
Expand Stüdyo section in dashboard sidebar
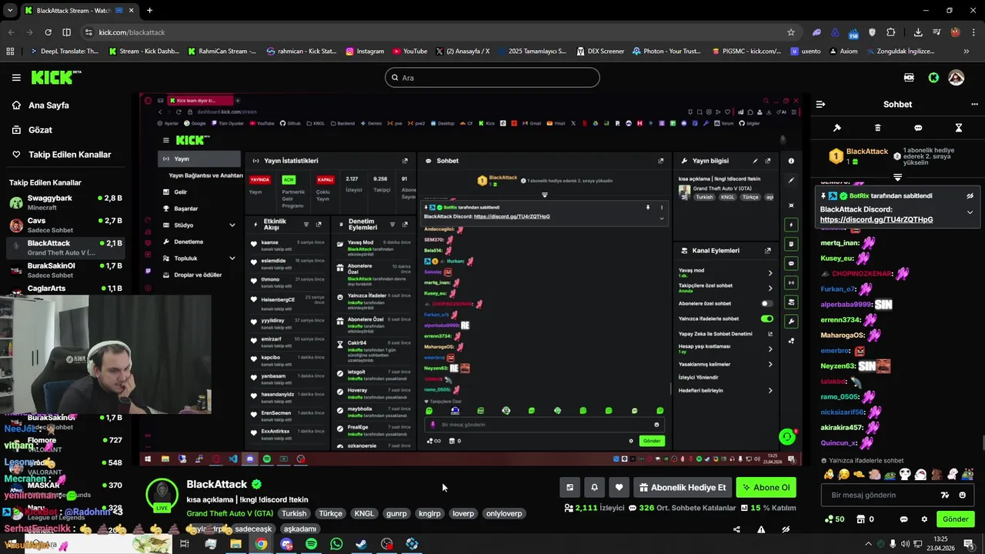pos(232,225)
